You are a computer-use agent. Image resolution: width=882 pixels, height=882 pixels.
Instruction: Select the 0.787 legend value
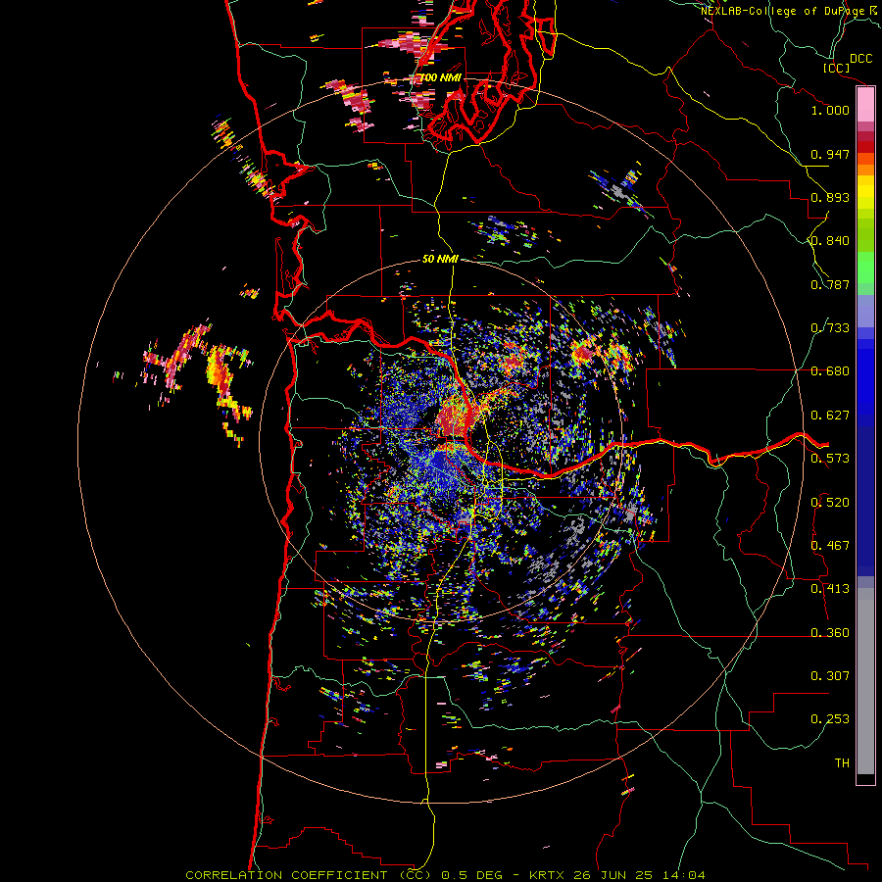(830, 284)
